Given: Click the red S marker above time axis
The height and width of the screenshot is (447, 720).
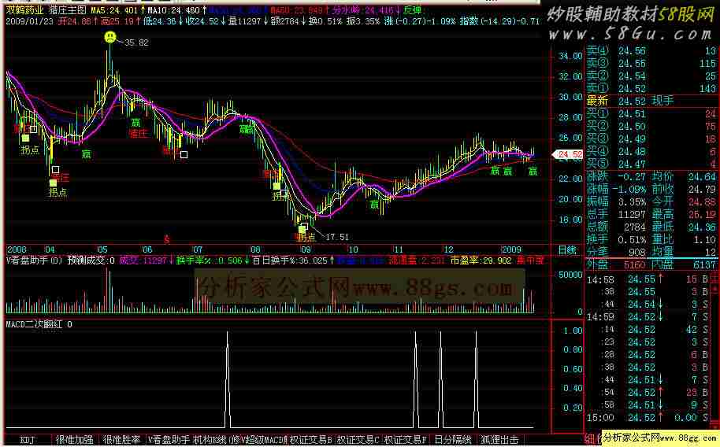Looking at the screenshot, I should click(x=167, y=239).
